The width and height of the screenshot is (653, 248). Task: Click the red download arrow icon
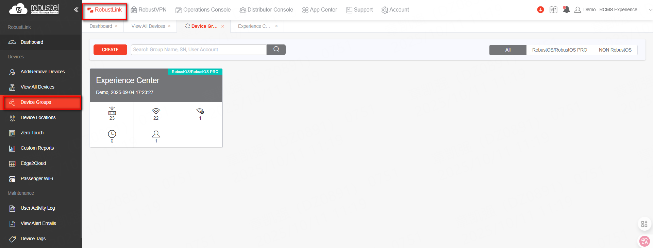[x=540, y=9]
